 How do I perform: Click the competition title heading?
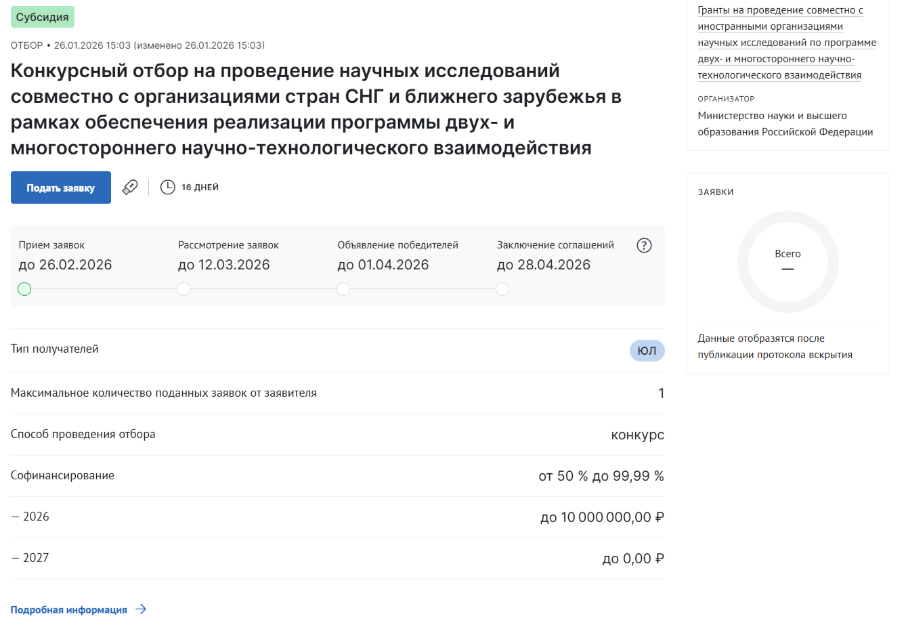coord(316,109)
